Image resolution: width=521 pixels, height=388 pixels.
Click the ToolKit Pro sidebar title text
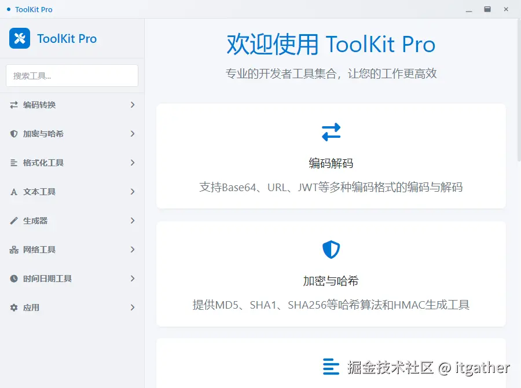coord(67,39)
